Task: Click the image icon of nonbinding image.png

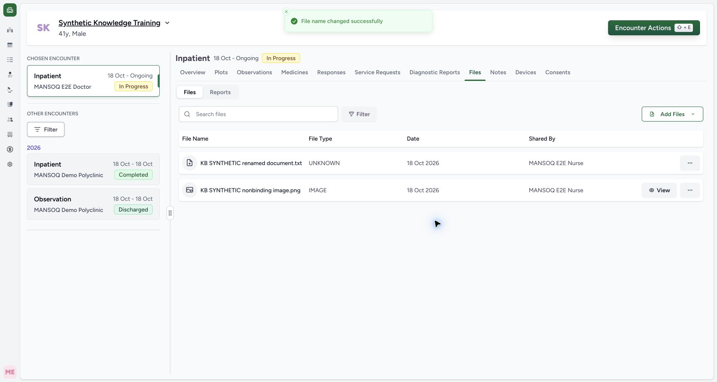Action: coord(190,190)
